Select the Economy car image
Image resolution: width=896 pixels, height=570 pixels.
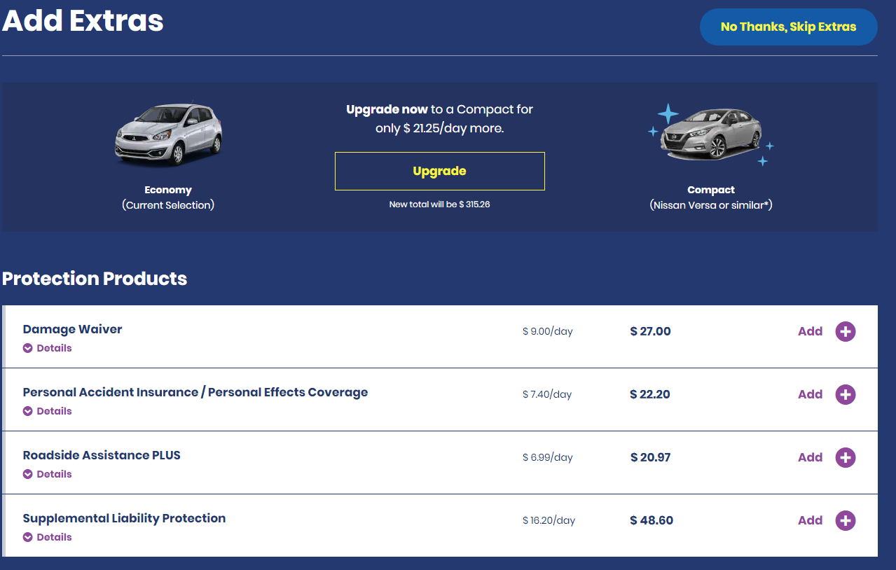pos(168,137)
